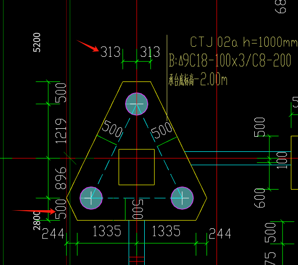
Task: Select the "1219" vertical dimension text
Action: click(61, 131)
